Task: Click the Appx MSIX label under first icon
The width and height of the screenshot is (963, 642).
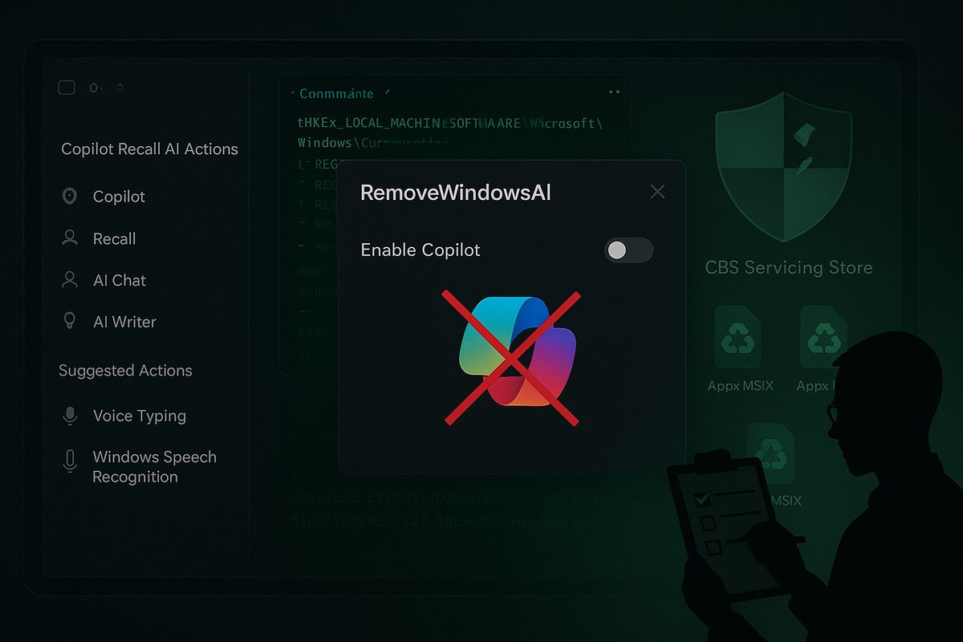Action: point(740,386)
